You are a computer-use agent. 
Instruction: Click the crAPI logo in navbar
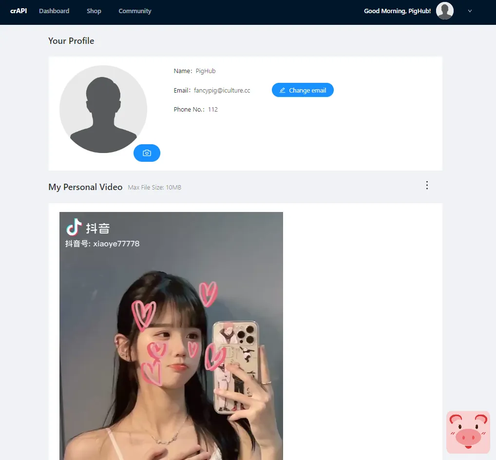19,11
